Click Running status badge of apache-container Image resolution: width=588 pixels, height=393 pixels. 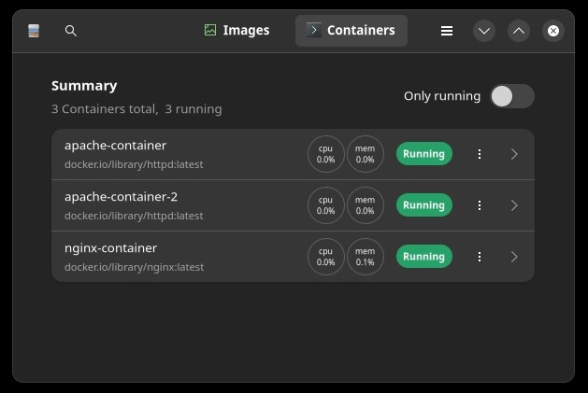tap(424, 154)
